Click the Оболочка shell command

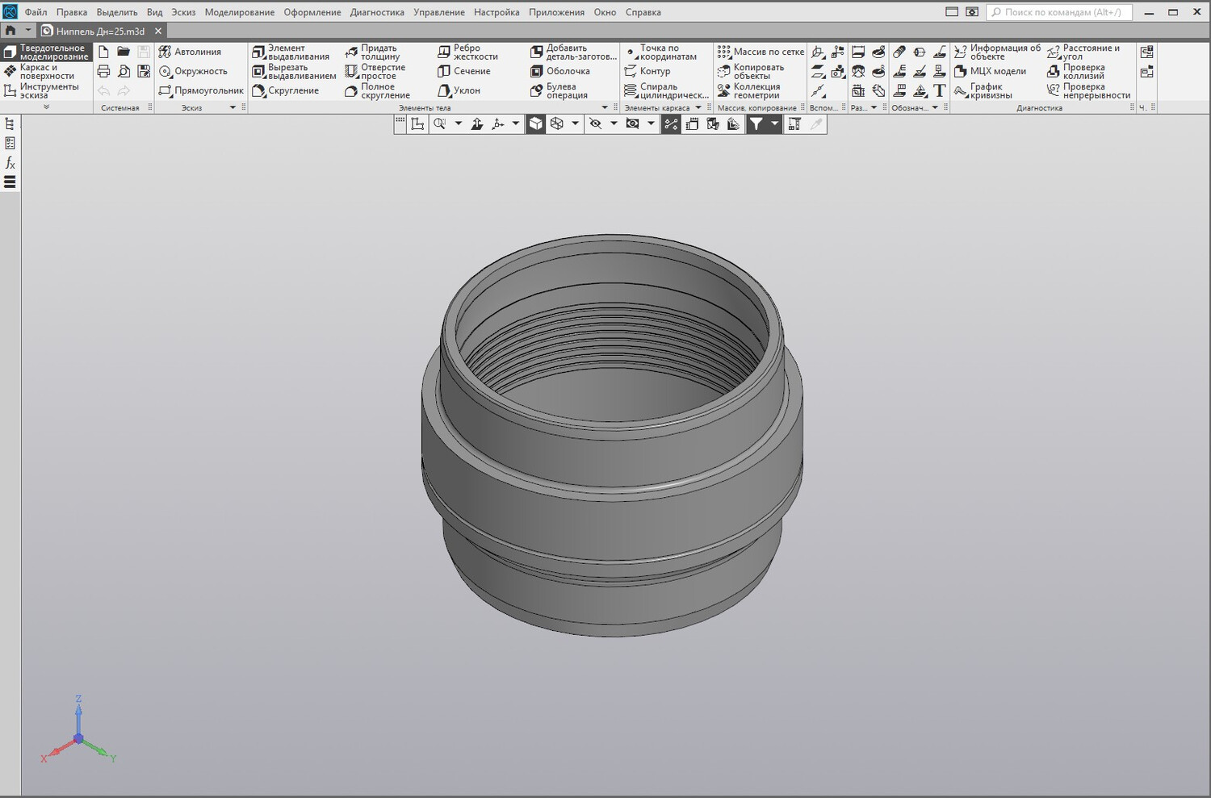(560, 71)
